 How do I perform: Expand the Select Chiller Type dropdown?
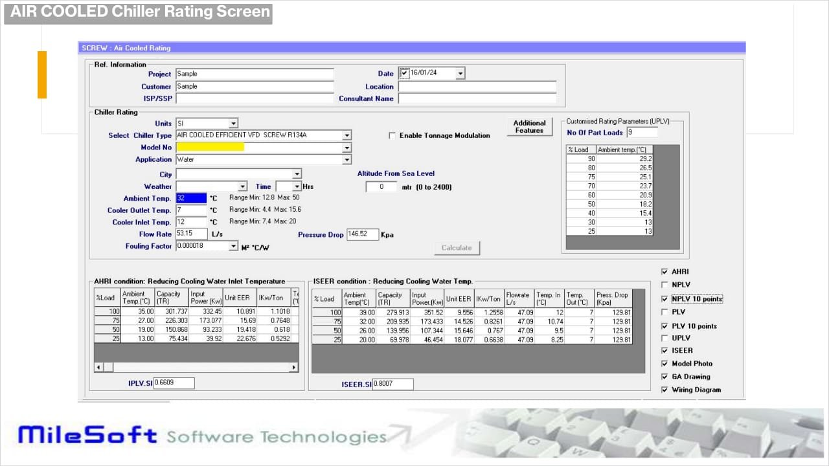click(x=347, y=135)
